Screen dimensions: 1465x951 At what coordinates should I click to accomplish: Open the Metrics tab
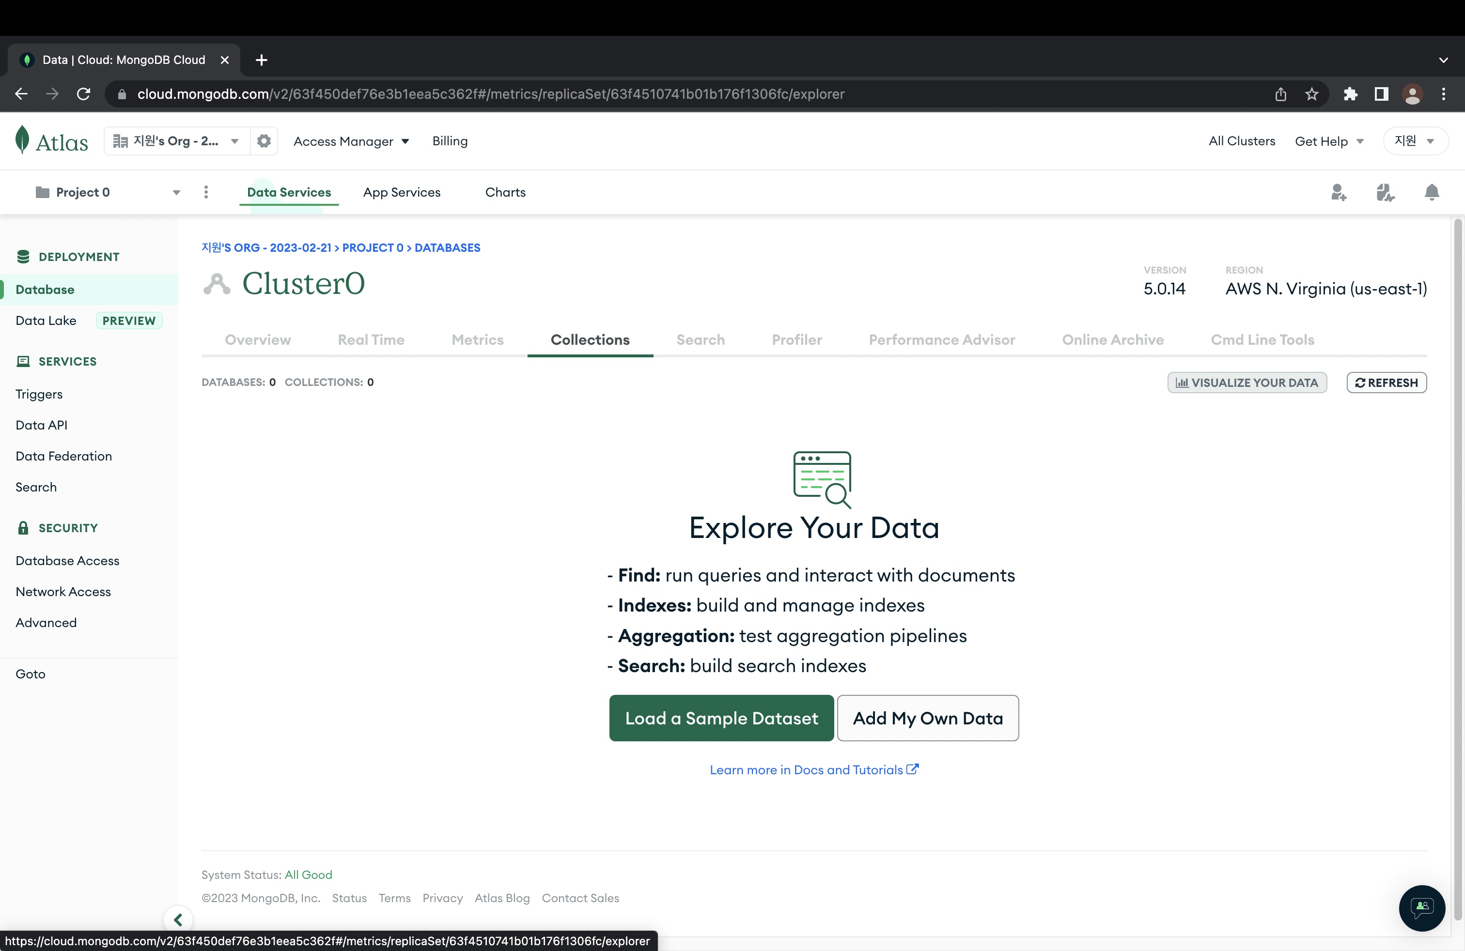(478, 340)
